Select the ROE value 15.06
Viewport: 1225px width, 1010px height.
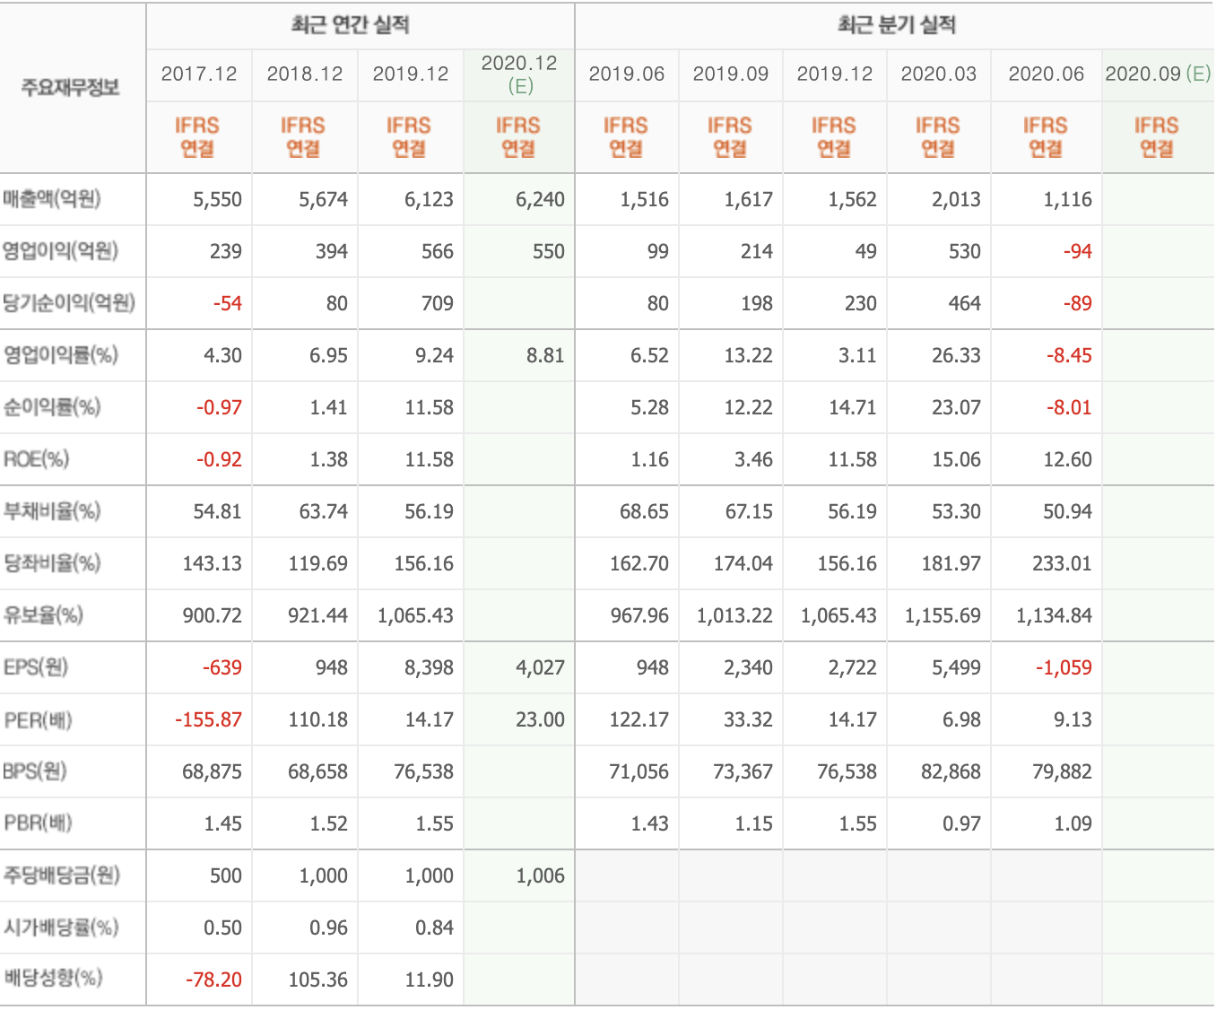tap(956, 460)
